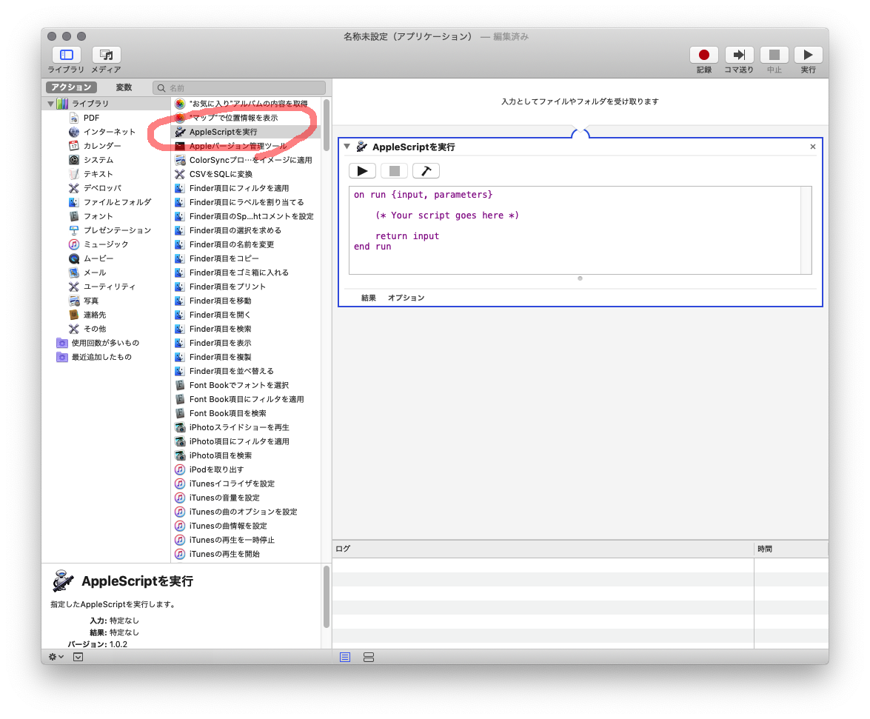The image size is (870, 719).
Task: Click the コマ送り step button
Action: 739,55
